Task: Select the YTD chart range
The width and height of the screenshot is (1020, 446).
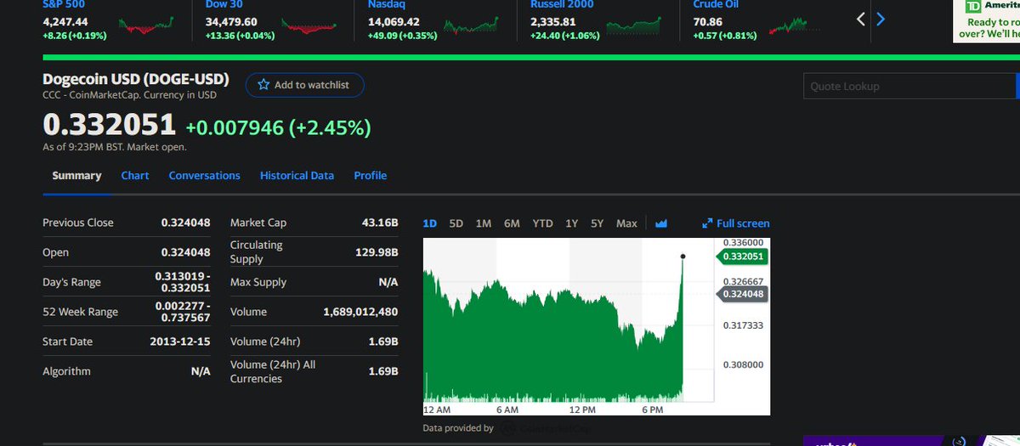Action: click(542, 223)
